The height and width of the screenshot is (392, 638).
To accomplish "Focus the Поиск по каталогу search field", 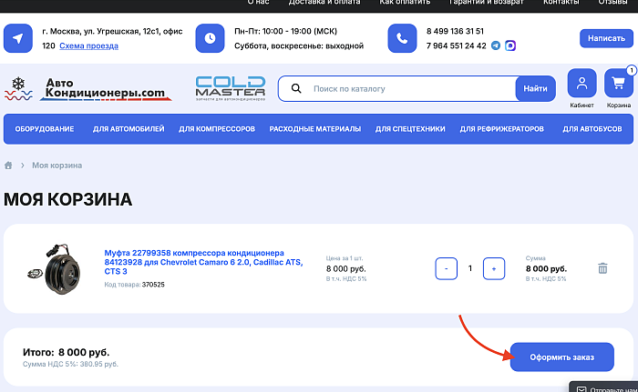I will (410, 89).
